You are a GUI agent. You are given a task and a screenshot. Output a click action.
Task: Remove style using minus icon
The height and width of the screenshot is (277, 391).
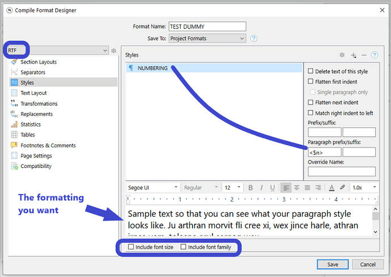click(x=364, y=55)
